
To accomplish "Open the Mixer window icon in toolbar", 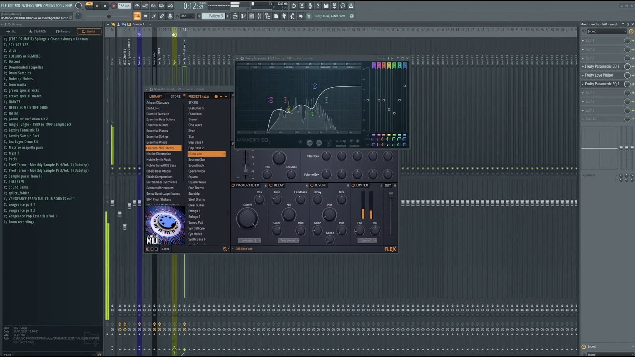I will [x=259, y=16].
